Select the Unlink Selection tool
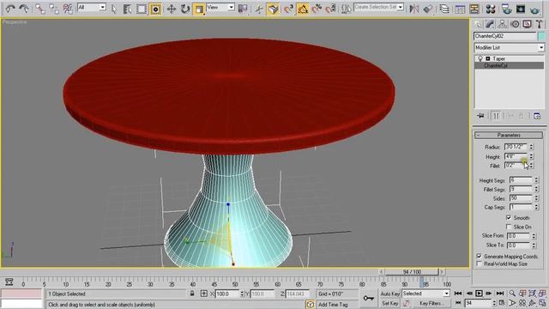This screenshot has width=549, height=309. [53, 9]
